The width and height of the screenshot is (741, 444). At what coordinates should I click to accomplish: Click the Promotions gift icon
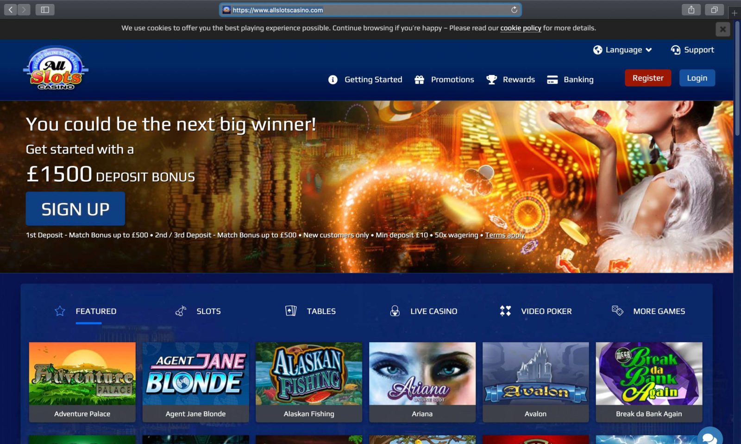pyautogui.click(x=419, y=79)
